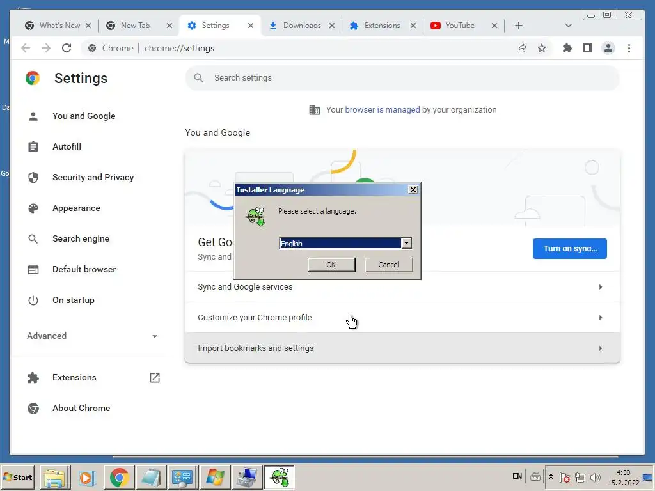Click the volume speaker tray icon
Image resolution: width=655 pixels, height=491 pixels.
click(596, 477)
